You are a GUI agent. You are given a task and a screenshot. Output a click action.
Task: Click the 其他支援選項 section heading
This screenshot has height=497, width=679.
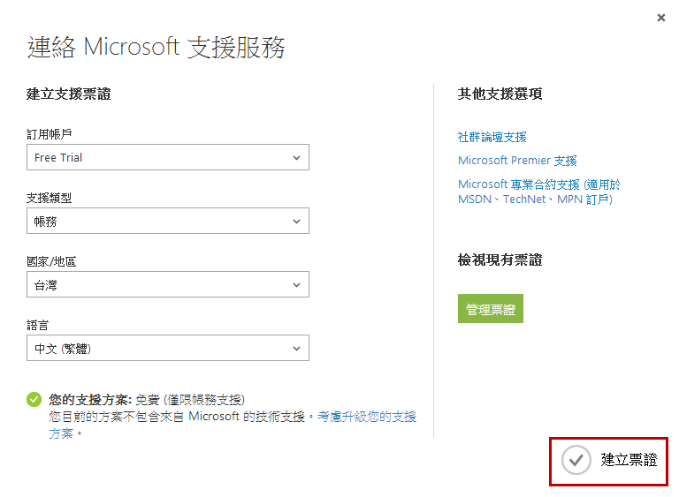coord(500,94)
